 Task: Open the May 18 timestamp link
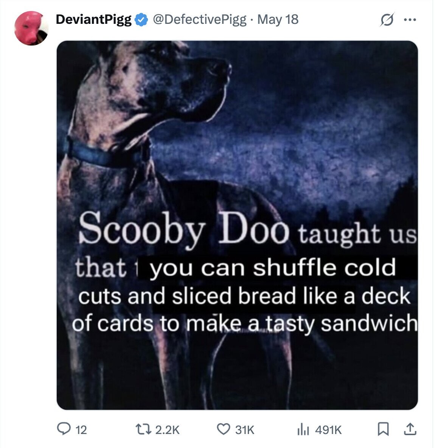(278, 19)
